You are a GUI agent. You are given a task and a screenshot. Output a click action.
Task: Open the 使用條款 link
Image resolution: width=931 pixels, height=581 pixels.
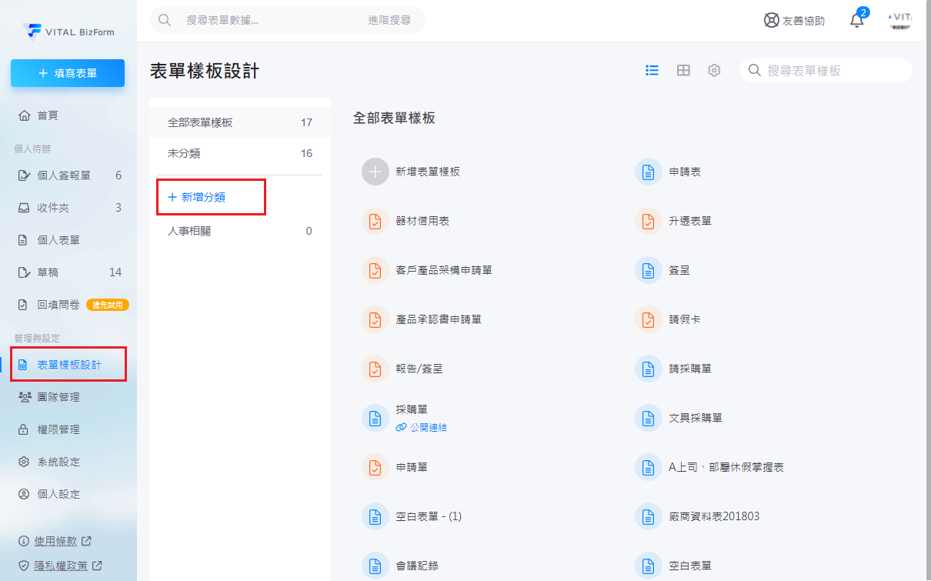click(56, 541)
